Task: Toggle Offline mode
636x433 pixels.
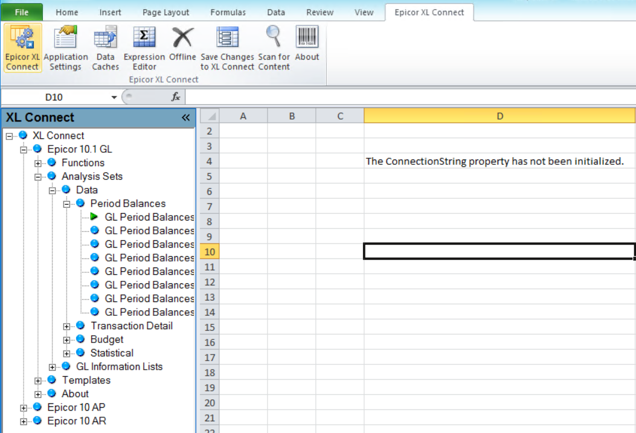Action: point(182,43)
